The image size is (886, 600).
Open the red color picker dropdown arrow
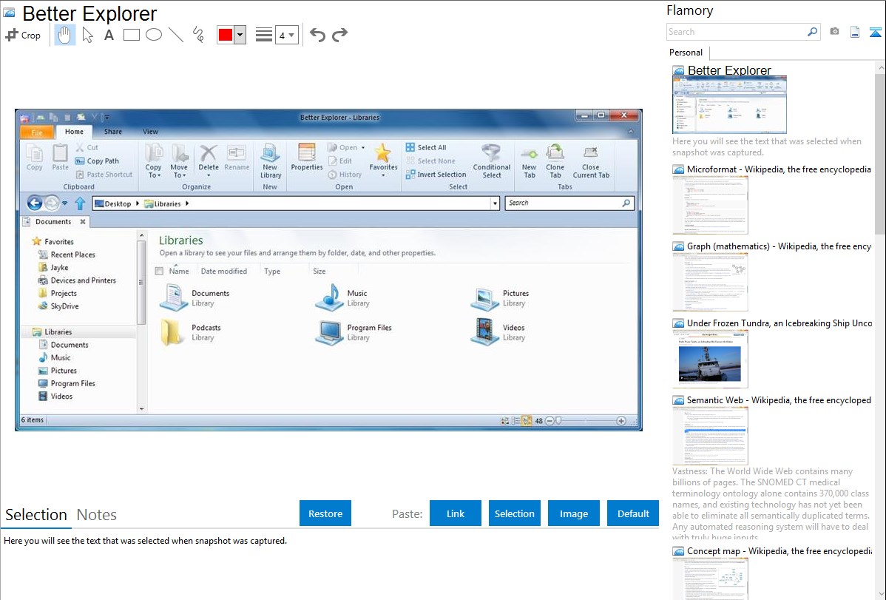240,35
